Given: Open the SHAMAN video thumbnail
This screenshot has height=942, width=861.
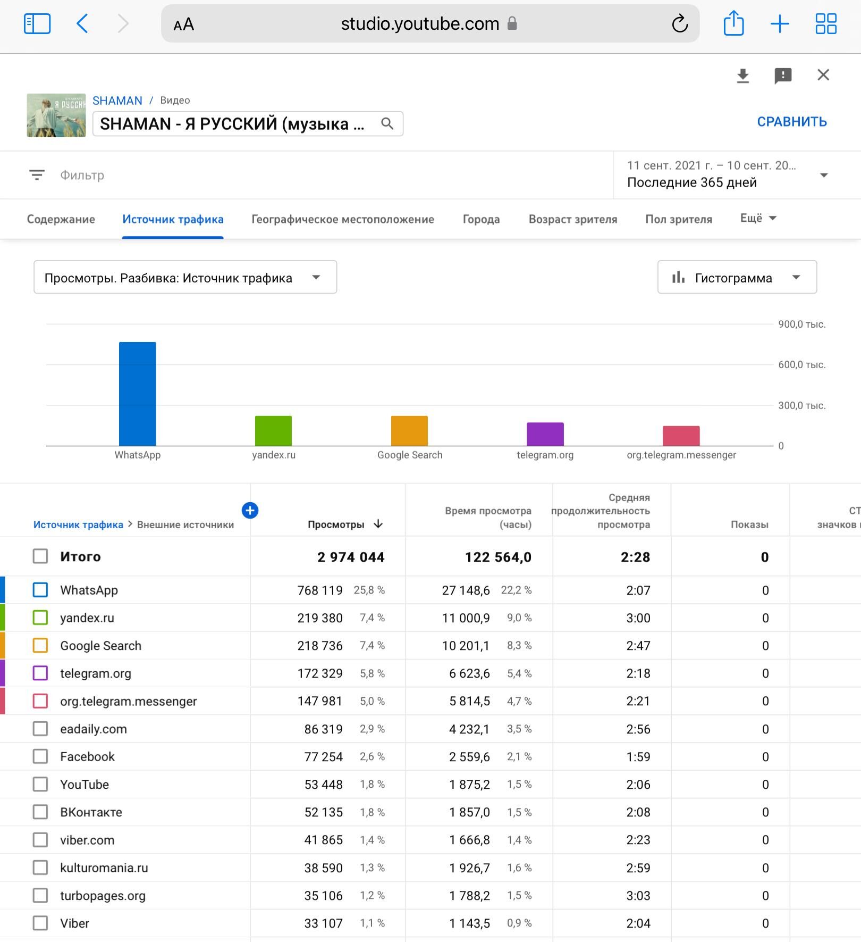Looking at the screenshot, I should coord(56,115).
